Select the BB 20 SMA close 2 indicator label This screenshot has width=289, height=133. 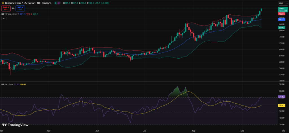[x=11, y=14]
